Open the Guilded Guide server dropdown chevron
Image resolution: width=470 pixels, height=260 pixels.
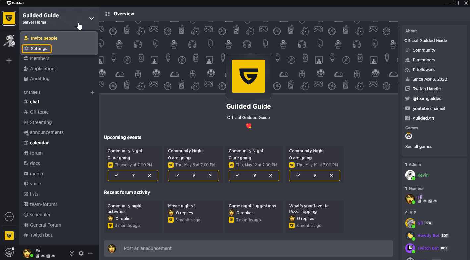click(x=92, y=18)
